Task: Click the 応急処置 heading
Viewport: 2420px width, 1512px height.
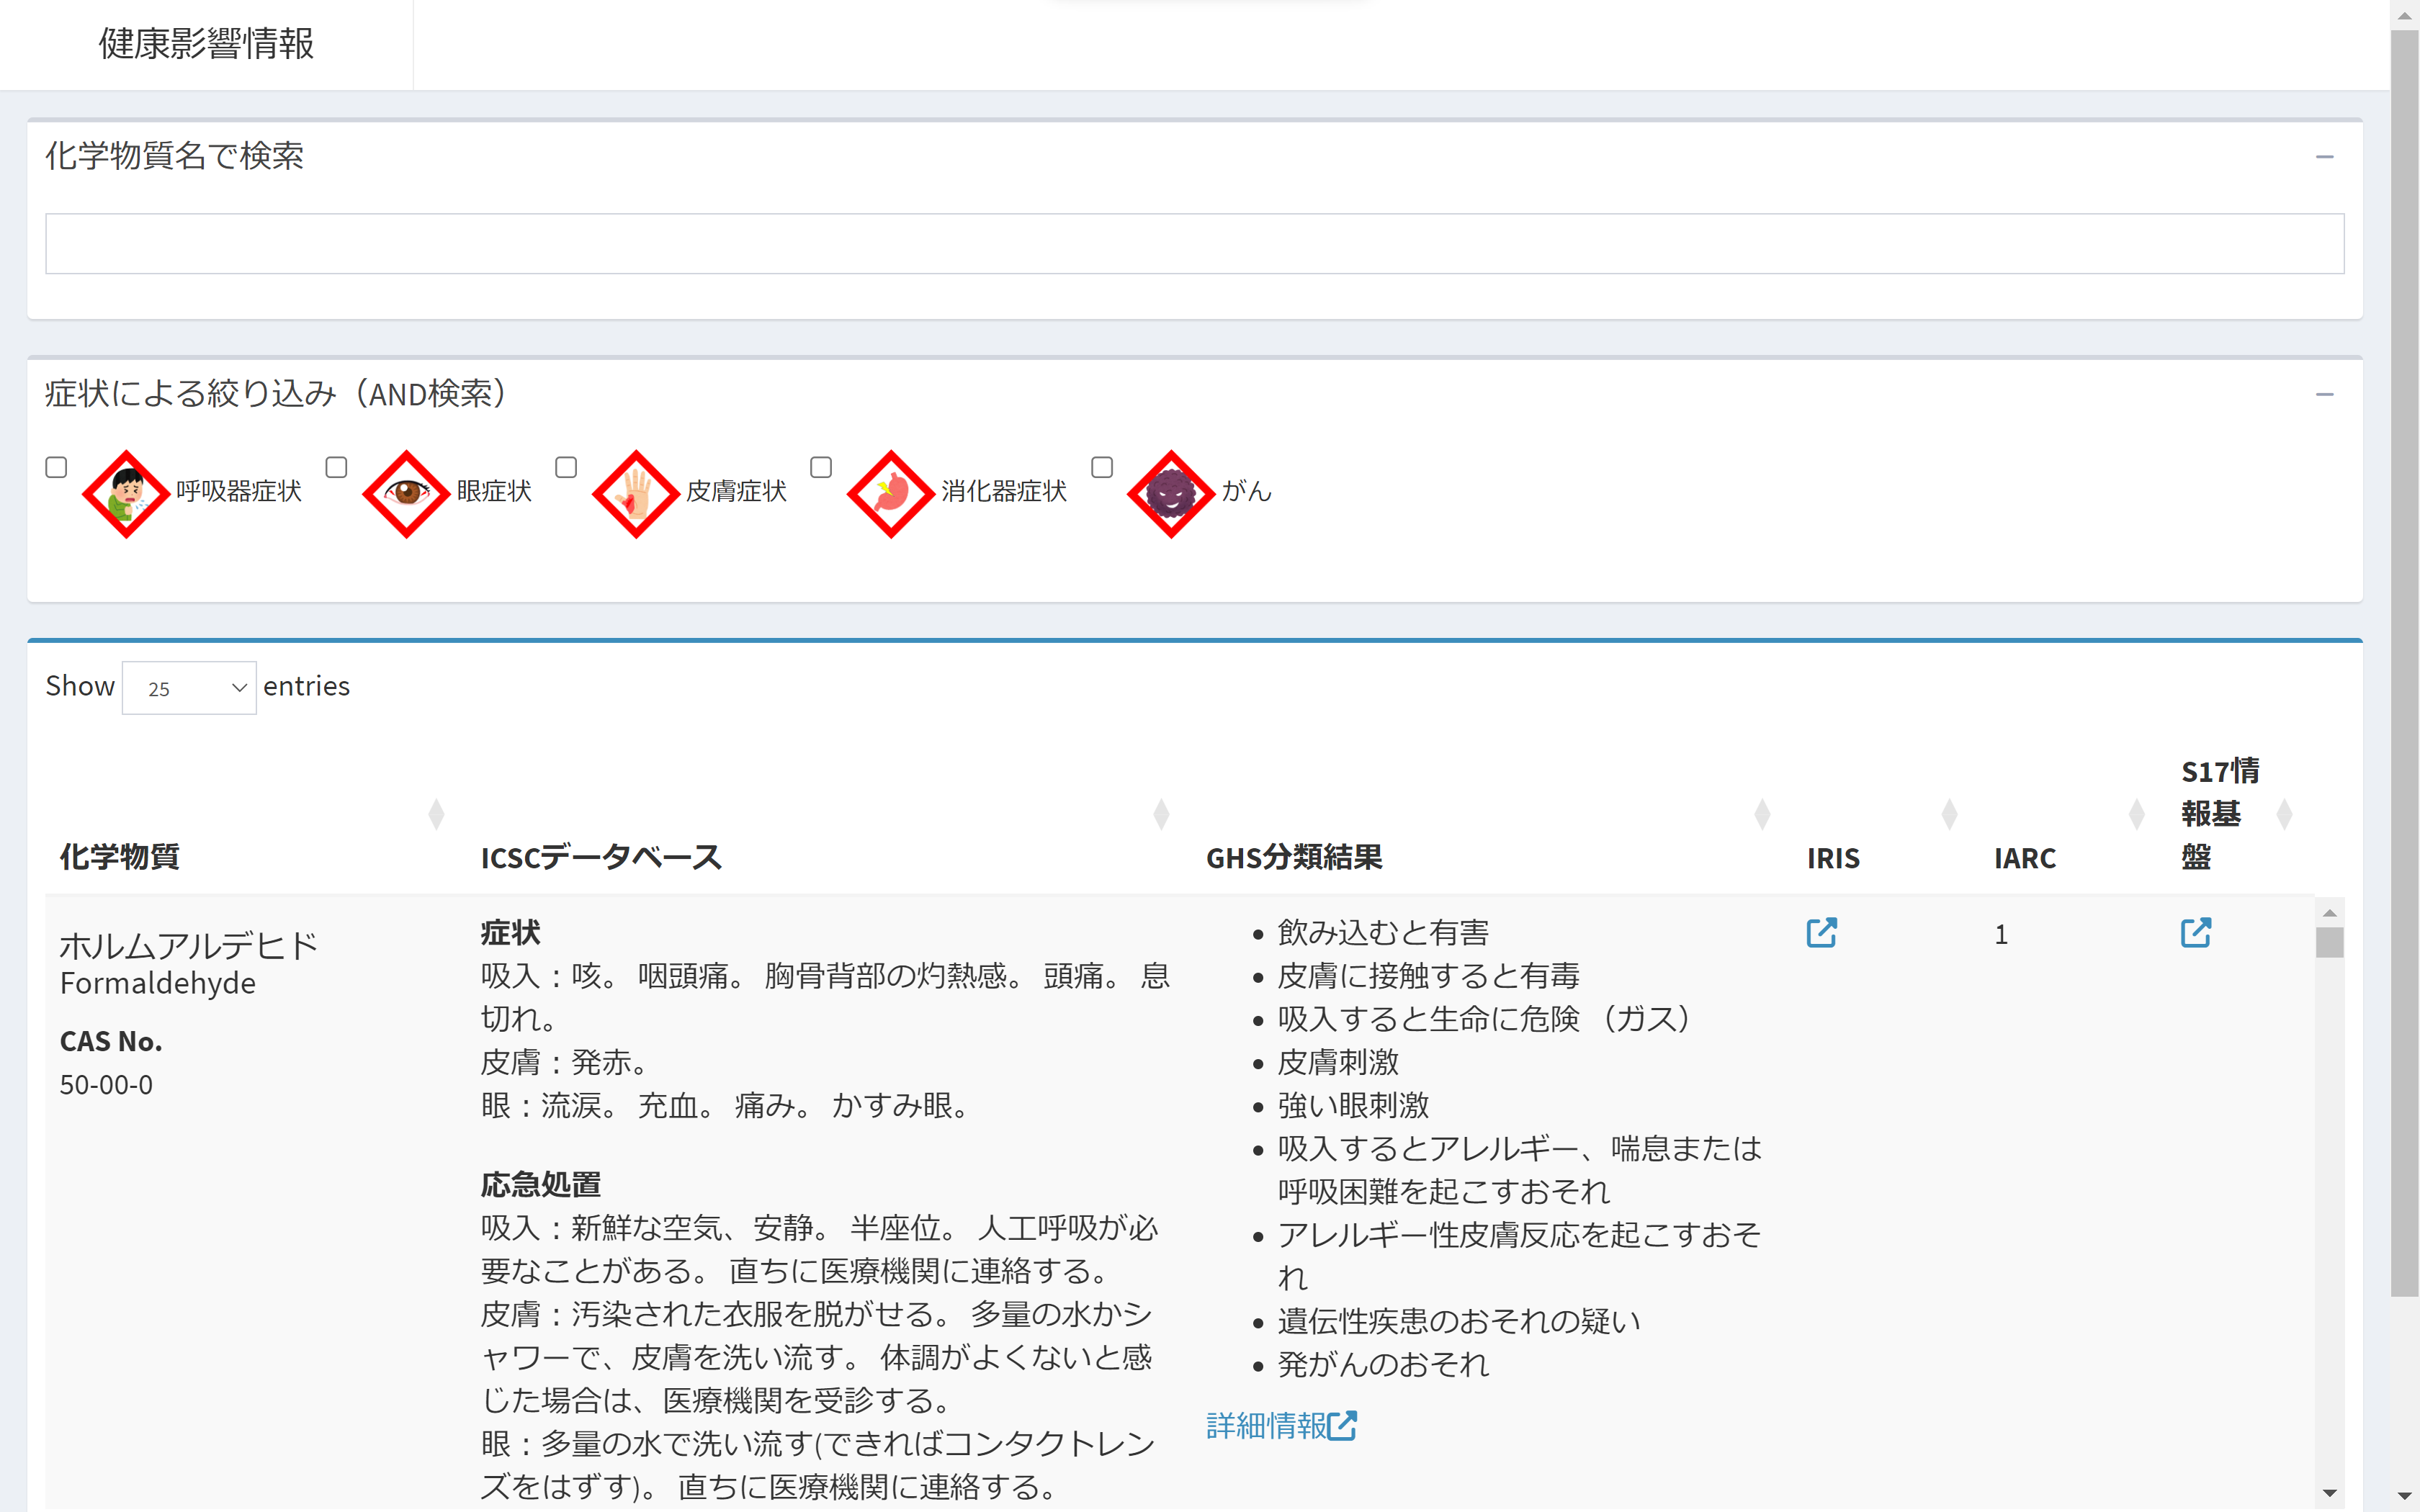Action: coord(541,1185)
